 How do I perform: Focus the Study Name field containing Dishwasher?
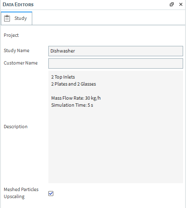(x=116, y=51)
